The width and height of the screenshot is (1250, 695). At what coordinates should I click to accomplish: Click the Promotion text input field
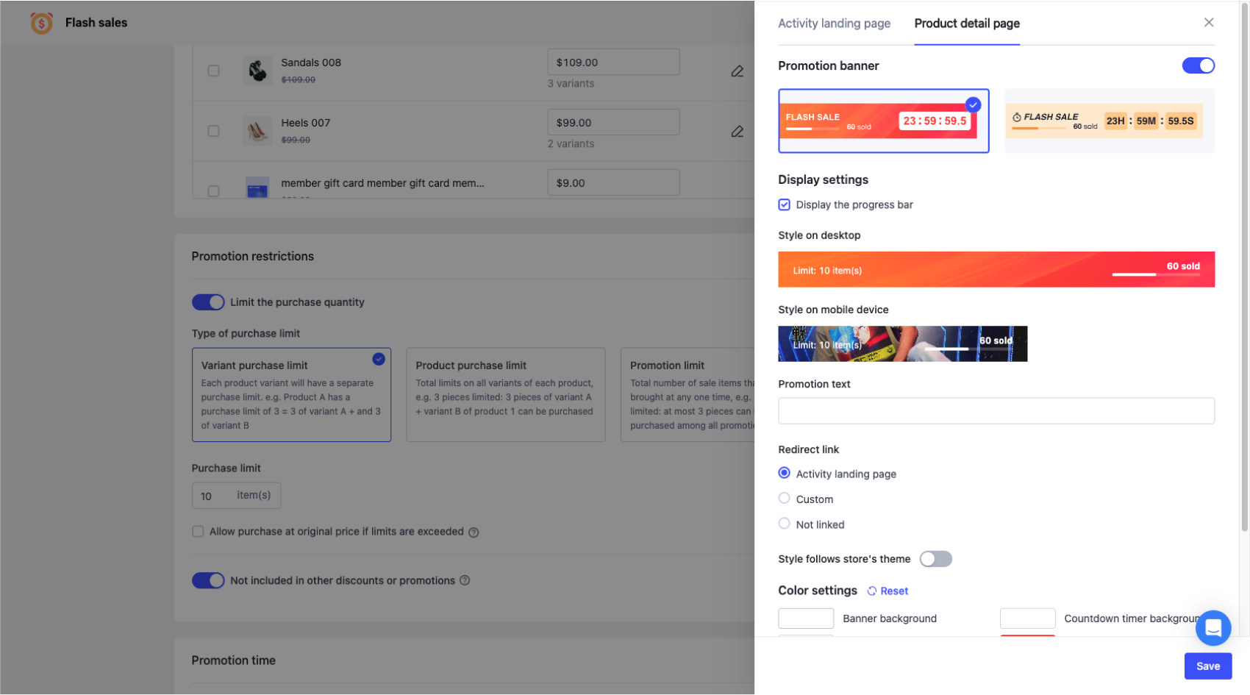tap(996, 410)
